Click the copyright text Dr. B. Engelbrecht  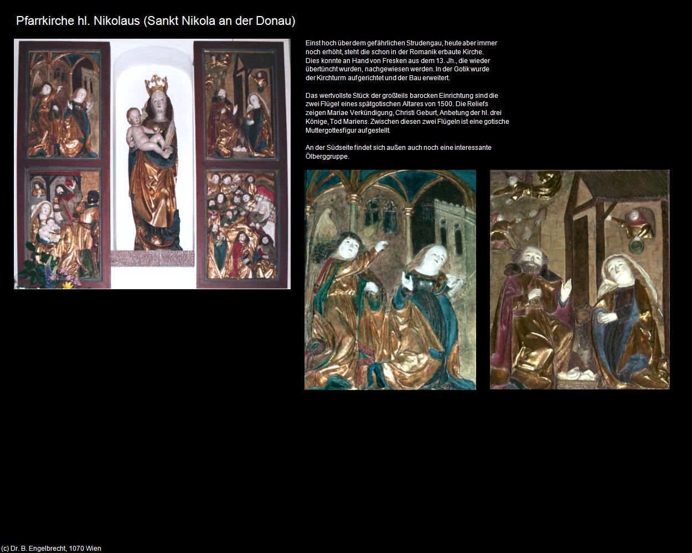[x=51, y=549]
